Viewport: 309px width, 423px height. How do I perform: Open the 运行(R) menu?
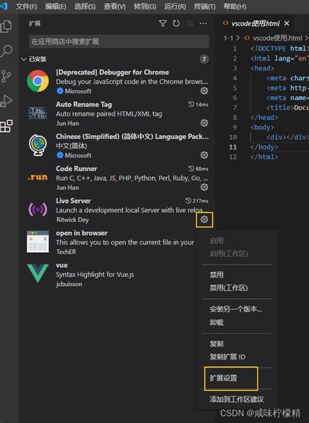pyautogui.click(x=175, y=7)
